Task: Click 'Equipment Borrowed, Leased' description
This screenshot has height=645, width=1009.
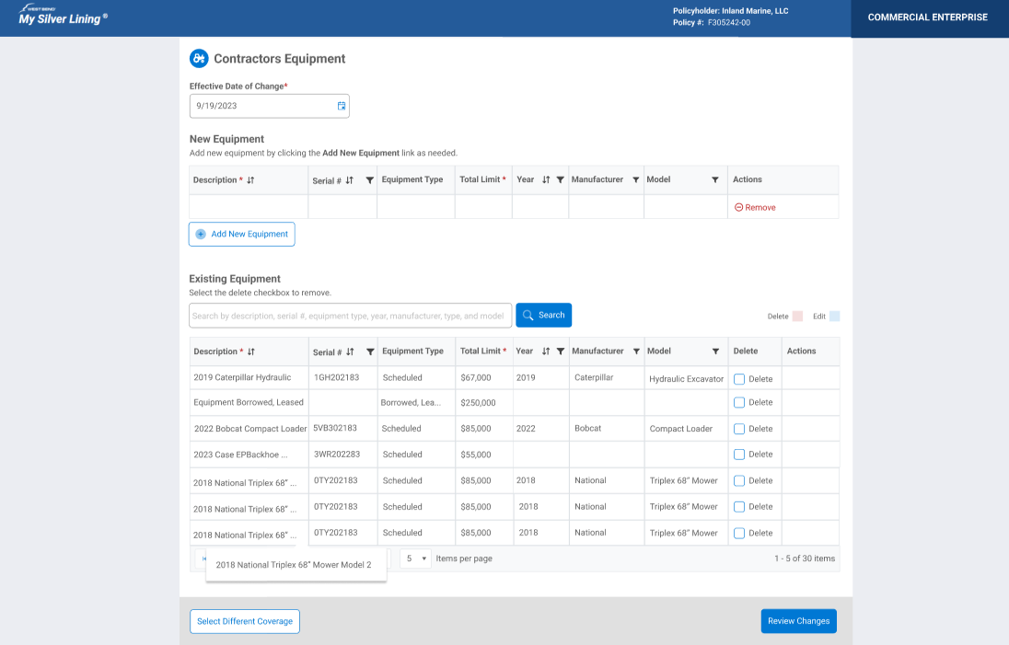Action: [249, 403]
